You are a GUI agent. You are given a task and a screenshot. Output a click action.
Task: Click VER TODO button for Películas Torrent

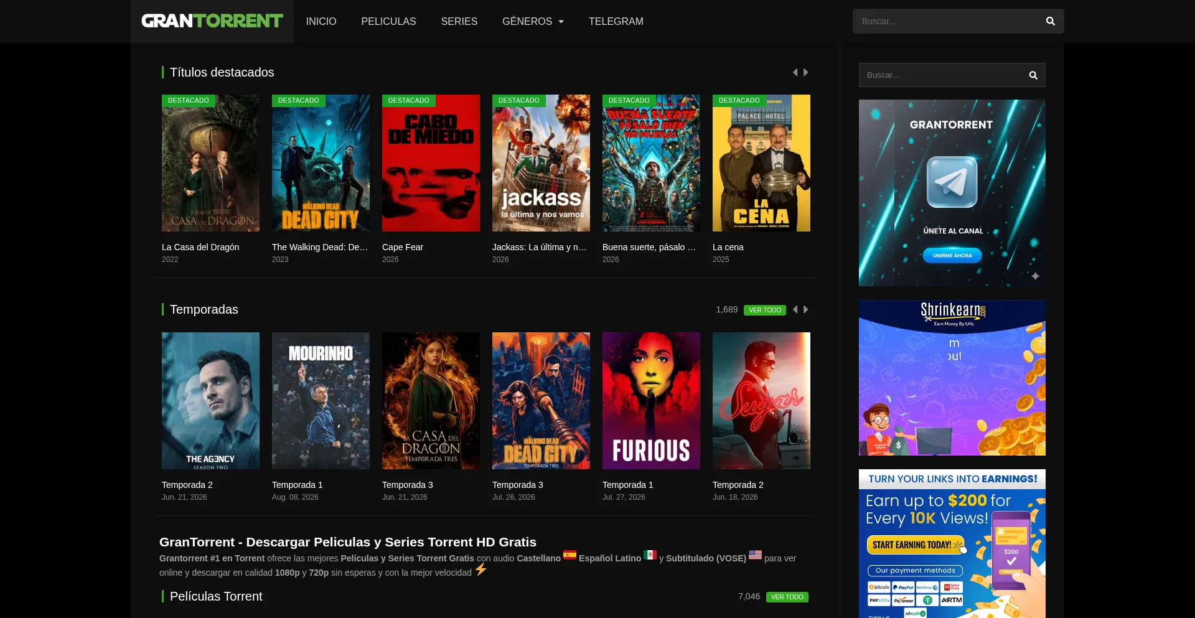pyautogui.click(x=787, y=597)
